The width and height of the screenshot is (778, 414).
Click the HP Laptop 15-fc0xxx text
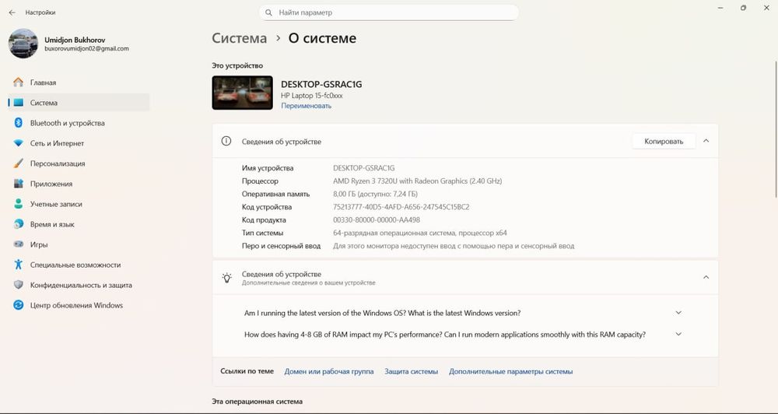click(x=312, y=95)
